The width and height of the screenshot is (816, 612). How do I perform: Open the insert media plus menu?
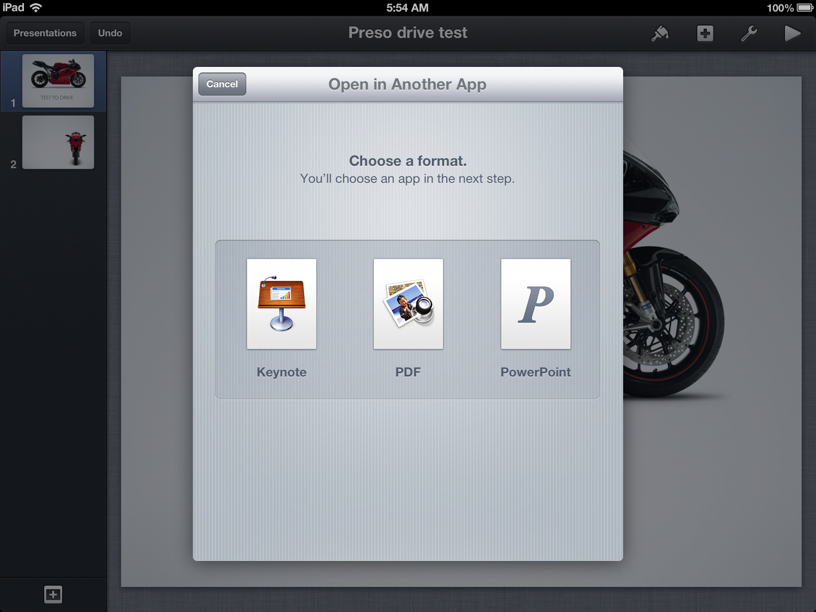pos(705,34)
